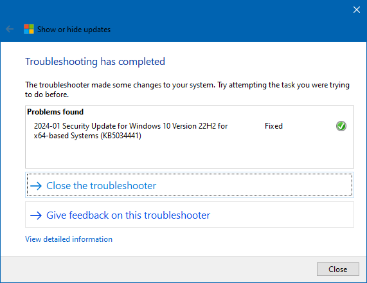Close the window with the X button
This screenshot has height=283, width=367.
[357, 10]
